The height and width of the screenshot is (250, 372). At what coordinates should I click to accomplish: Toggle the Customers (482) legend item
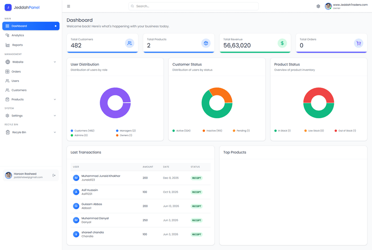[x=83, y=130]
